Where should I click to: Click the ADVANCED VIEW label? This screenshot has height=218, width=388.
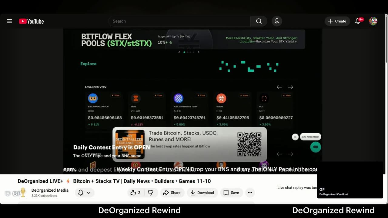click(x=95, y=87)
